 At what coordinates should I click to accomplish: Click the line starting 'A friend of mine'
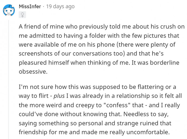(102, 27)
